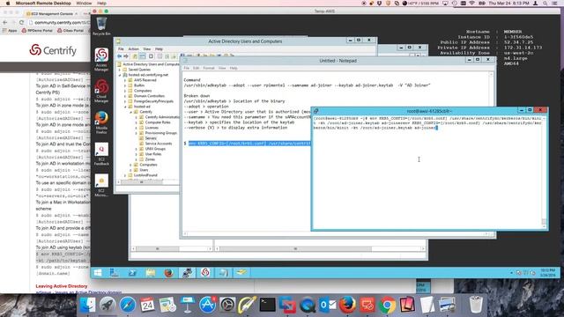Click the Centrify logo on webpage
Viewport: 564px width, 317px height.
pyautogui.click(x=53, y=50)
